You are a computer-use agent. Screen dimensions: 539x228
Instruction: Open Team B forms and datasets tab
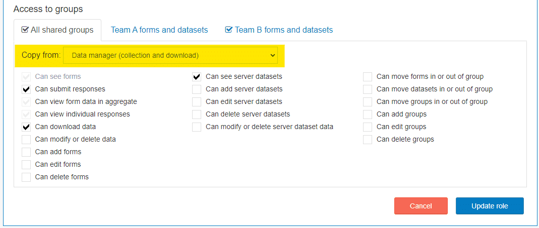pos(279,30)
